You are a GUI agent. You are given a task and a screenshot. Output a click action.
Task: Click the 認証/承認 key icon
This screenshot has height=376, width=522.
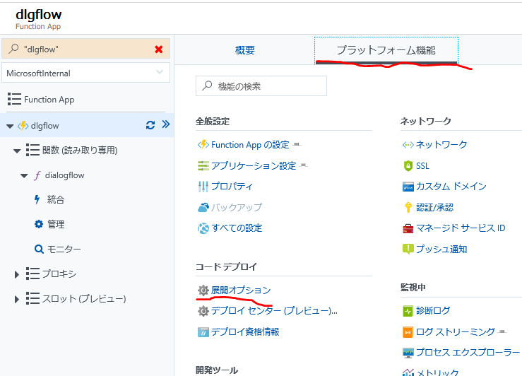pos(408,208)
